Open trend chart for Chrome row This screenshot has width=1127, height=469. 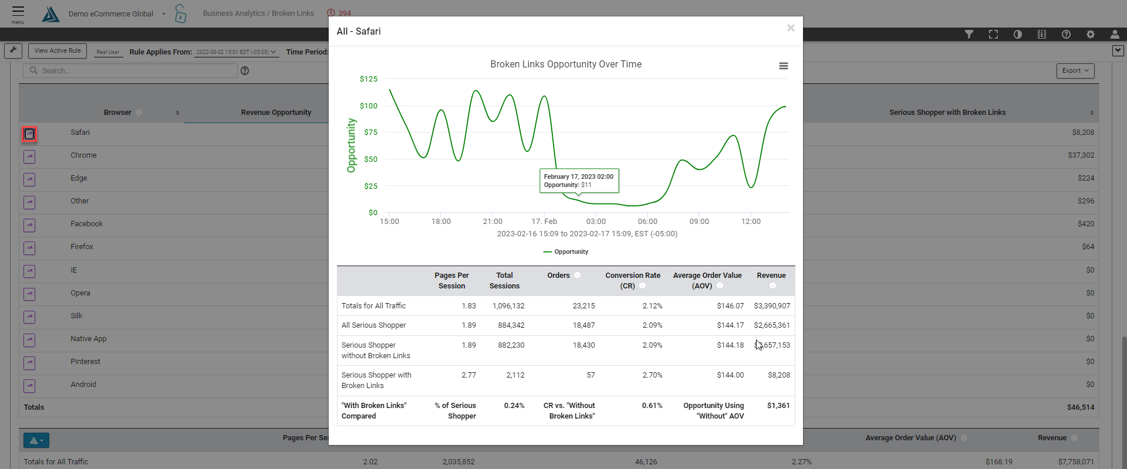click(x=29, y=157)
